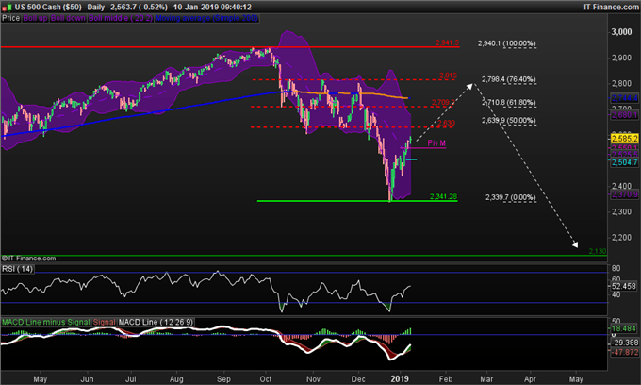This screenshot has width=641, height=385.
Task: Click the 2,941.5 red resistance label
Action: 447,42
